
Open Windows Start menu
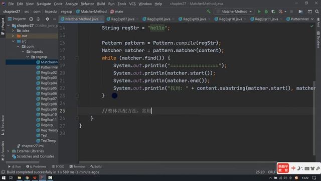(x=4, y=177)
